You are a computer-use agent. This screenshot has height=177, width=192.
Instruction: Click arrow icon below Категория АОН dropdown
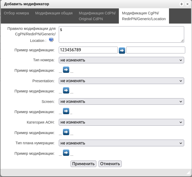click(x=66, y=132)
